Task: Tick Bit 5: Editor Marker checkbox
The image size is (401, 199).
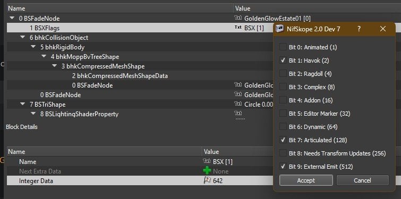Action: (x=283, y=114)
